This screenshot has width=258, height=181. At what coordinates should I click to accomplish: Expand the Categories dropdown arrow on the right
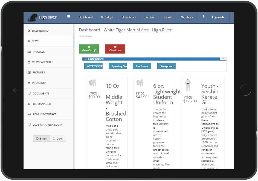[x=223, y=59]
